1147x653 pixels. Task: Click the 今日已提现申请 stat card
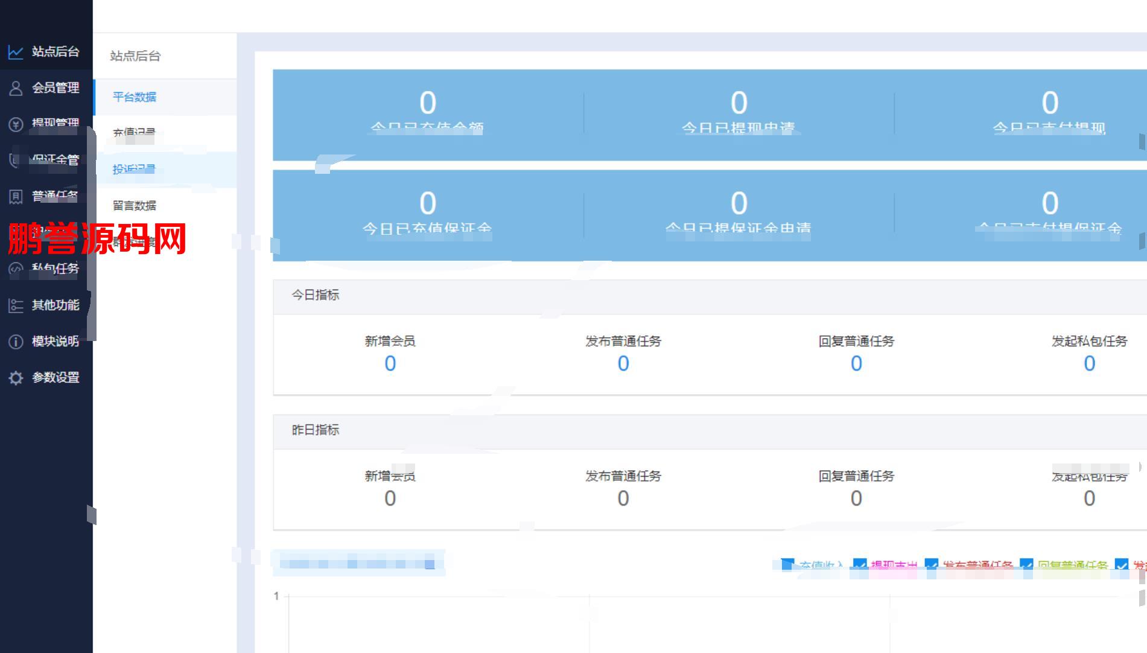tap(739, 115)
